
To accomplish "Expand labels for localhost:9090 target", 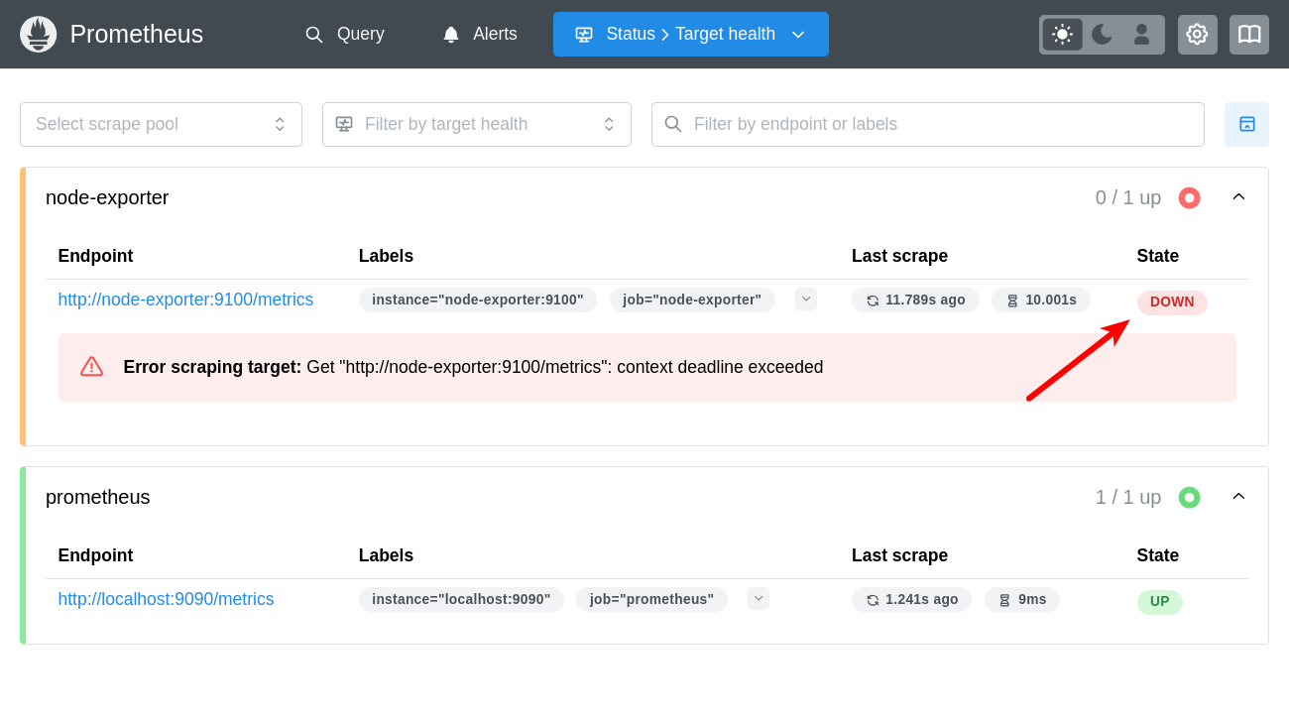I will pyautogui.click(x=759, y=599).
